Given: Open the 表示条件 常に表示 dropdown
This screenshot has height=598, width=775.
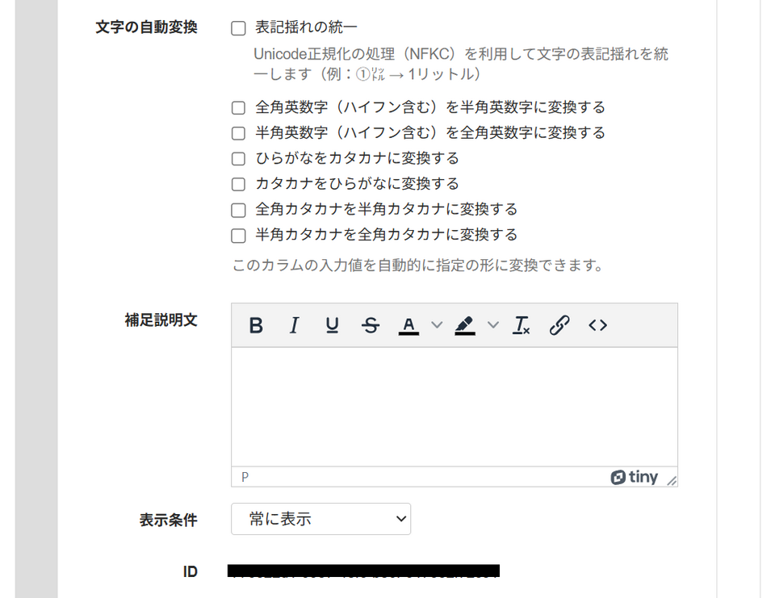Looking at the screenshot, I should (320, 519).
